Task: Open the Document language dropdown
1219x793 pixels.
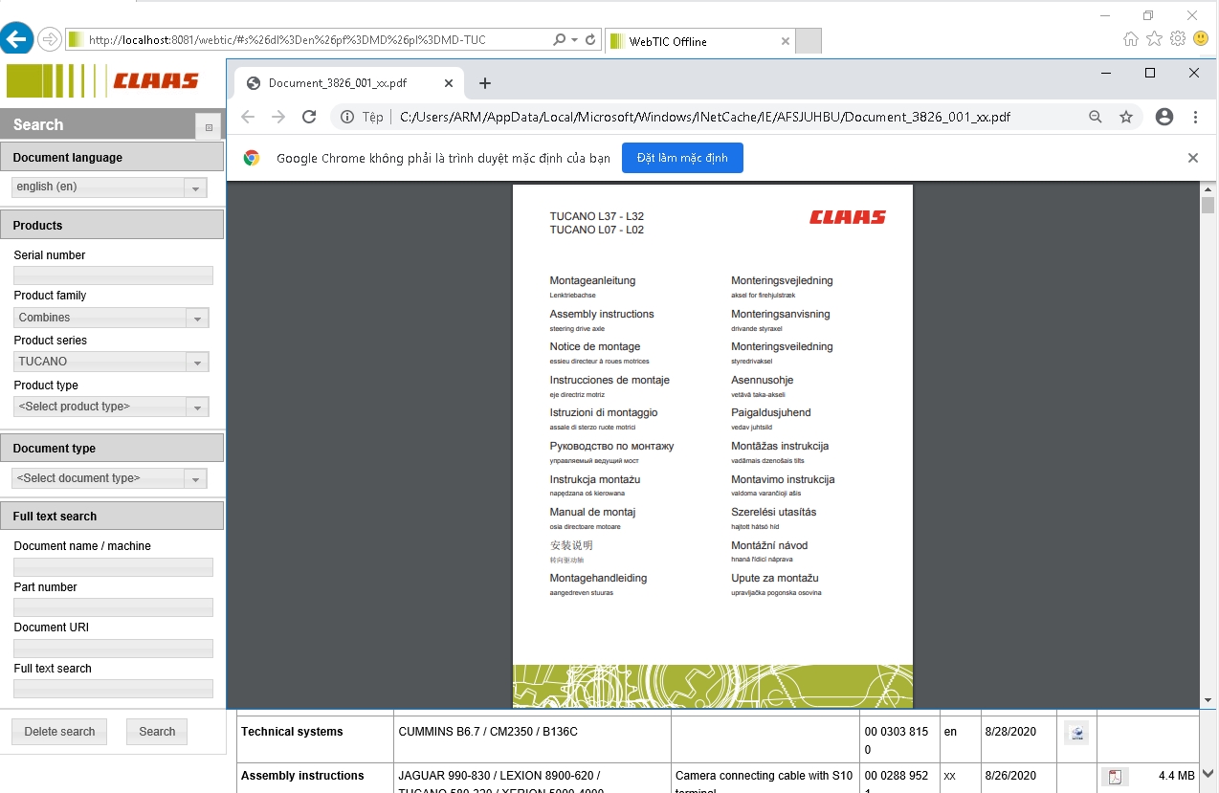Action: click(x=196, y=187)
